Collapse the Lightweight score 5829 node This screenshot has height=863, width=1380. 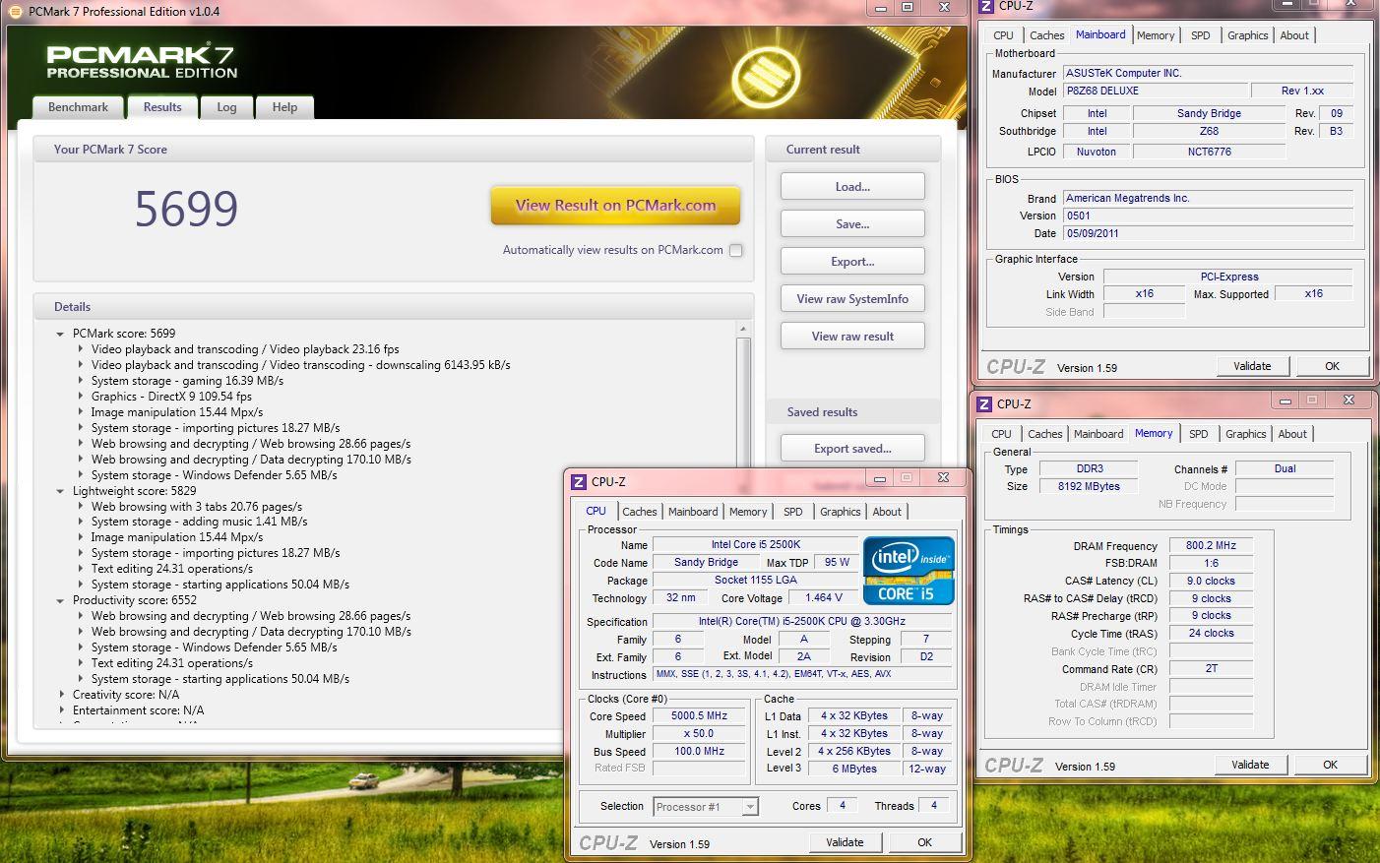[x=61, y=491]
